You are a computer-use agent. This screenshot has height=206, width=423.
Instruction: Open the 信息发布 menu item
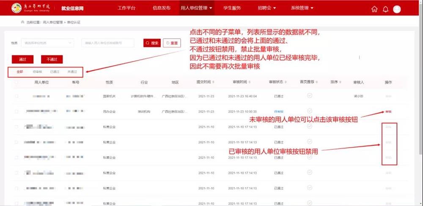pyautogui.click(x=161, y=8)
